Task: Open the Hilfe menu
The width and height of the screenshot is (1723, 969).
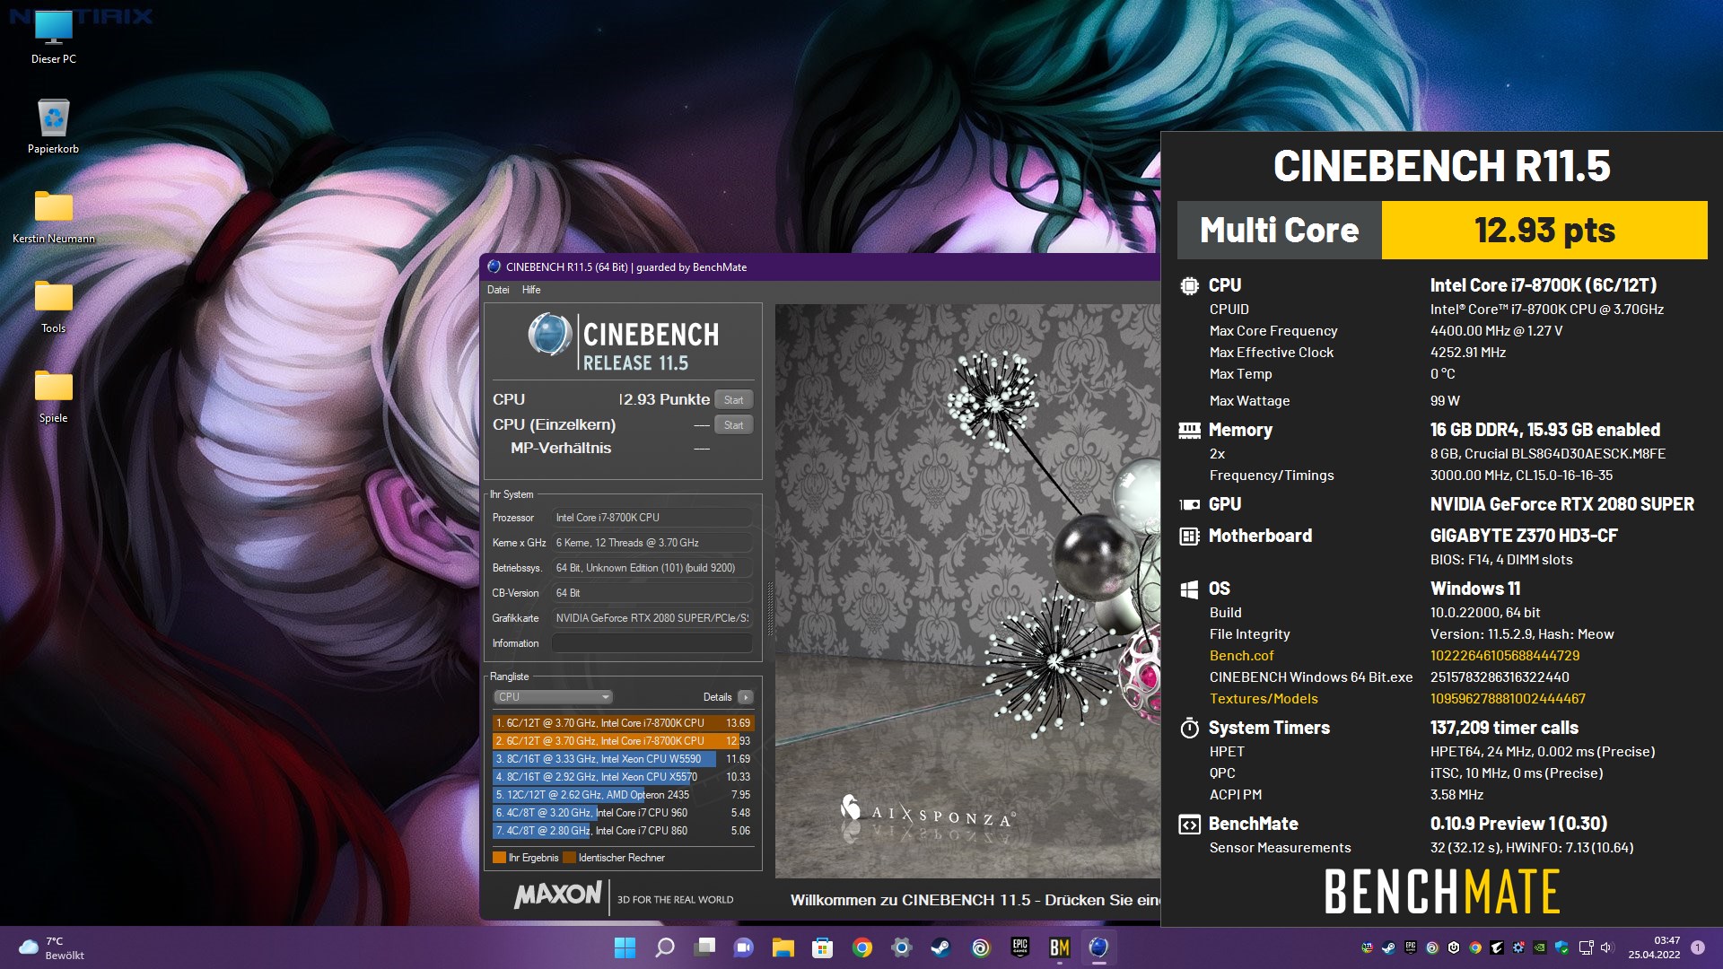Action: point(531,290)
